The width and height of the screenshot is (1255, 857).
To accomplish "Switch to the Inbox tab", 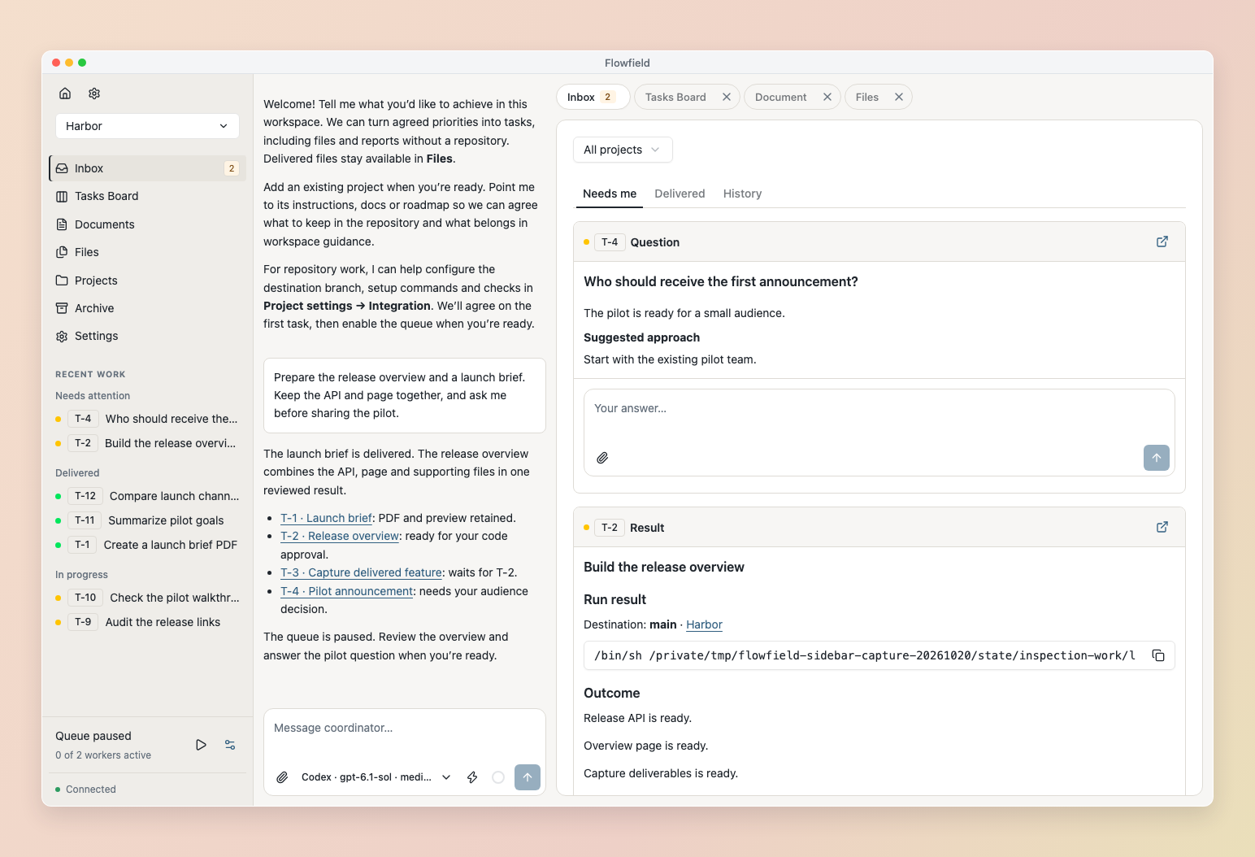I will click(x=593, y=97).
